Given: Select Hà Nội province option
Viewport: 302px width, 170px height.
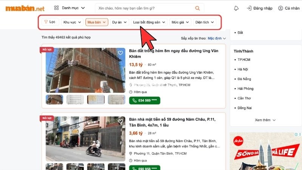Looking at the screenshot, I should (x=243, y=69).
